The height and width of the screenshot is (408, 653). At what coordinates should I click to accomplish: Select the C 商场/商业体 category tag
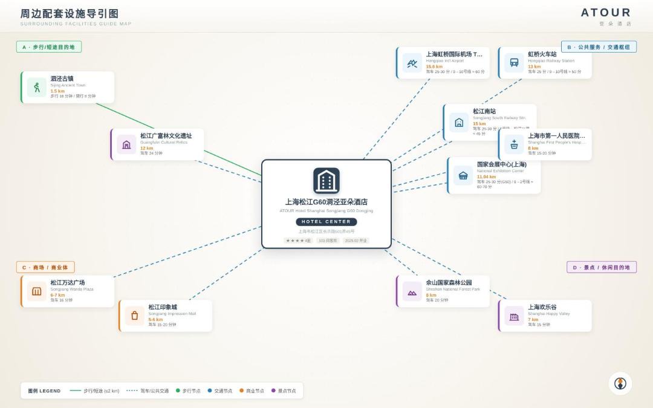tap(45, 267)
